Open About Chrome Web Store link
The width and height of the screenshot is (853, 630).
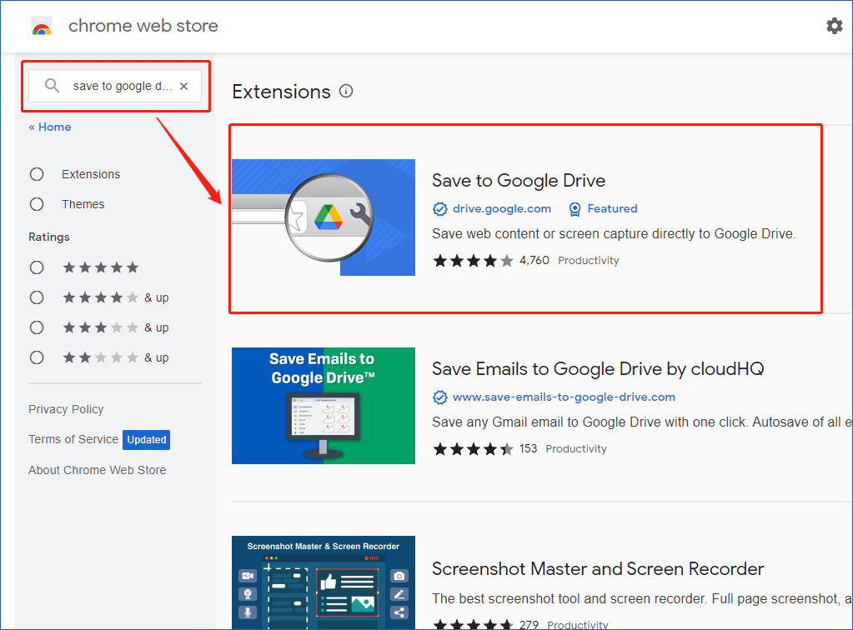coord(97,470)
